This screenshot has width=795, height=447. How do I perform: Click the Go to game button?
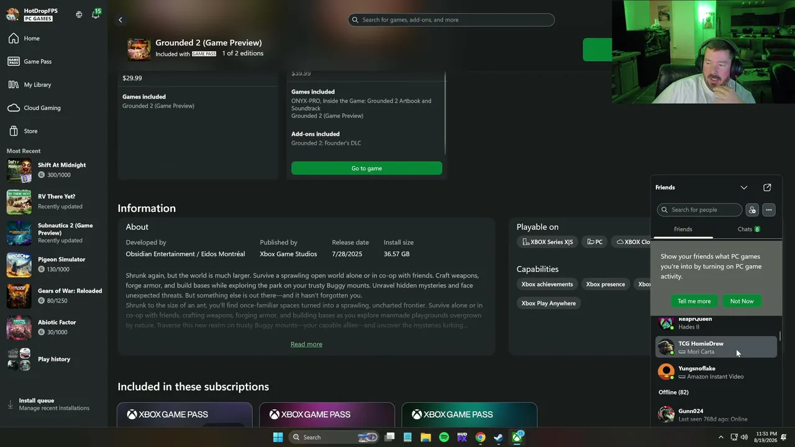coord(366,168)
